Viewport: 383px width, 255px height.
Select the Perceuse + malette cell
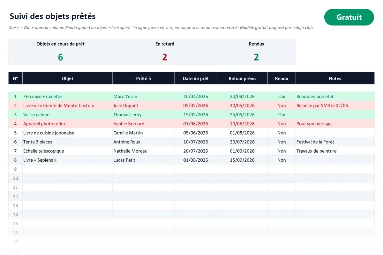pos(67,97)
